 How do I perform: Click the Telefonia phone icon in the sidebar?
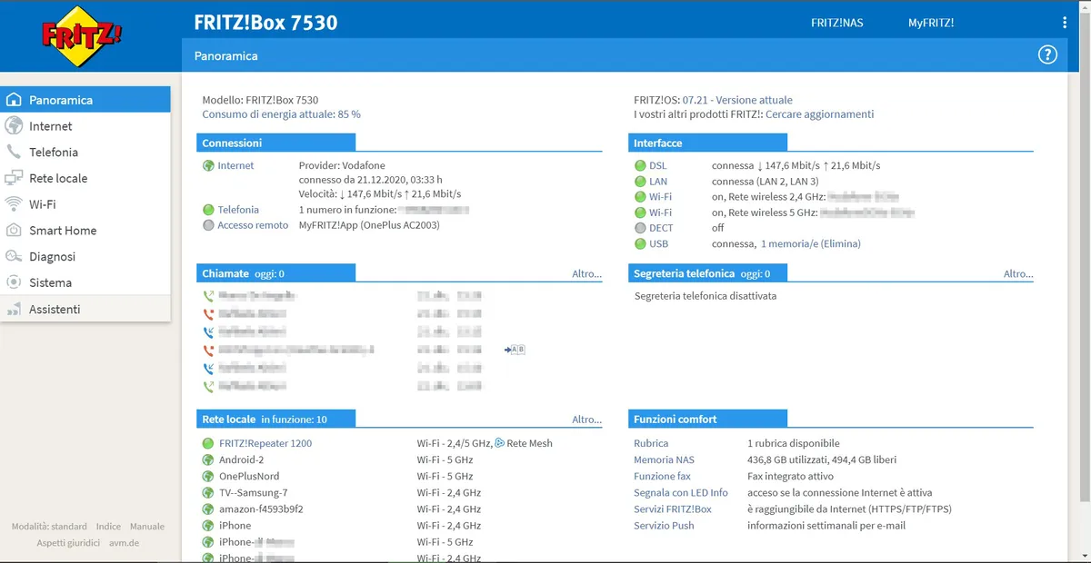tap(14, 153)
